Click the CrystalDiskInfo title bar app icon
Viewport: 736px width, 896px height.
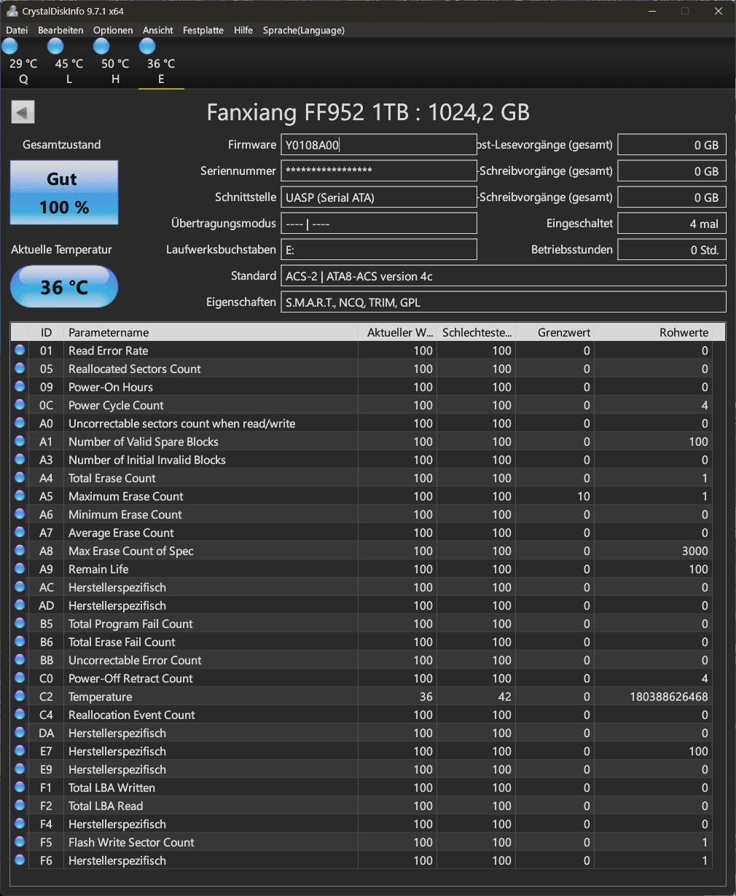(12, 11)
